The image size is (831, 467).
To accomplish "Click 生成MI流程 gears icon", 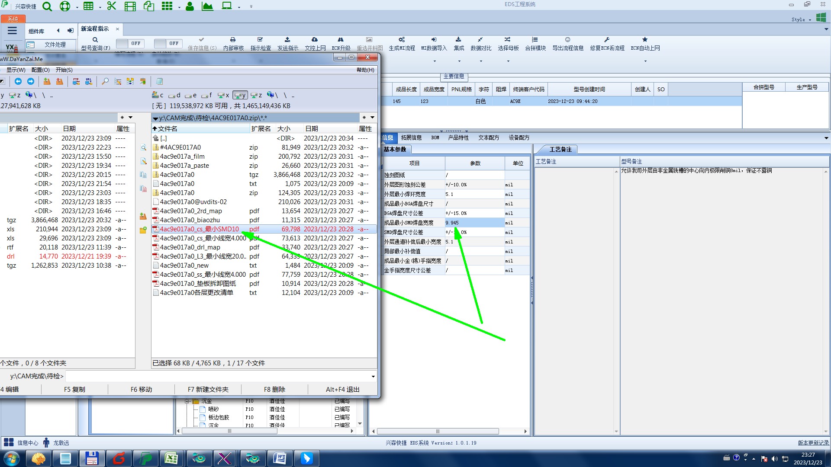I will (x=402, y=40).
